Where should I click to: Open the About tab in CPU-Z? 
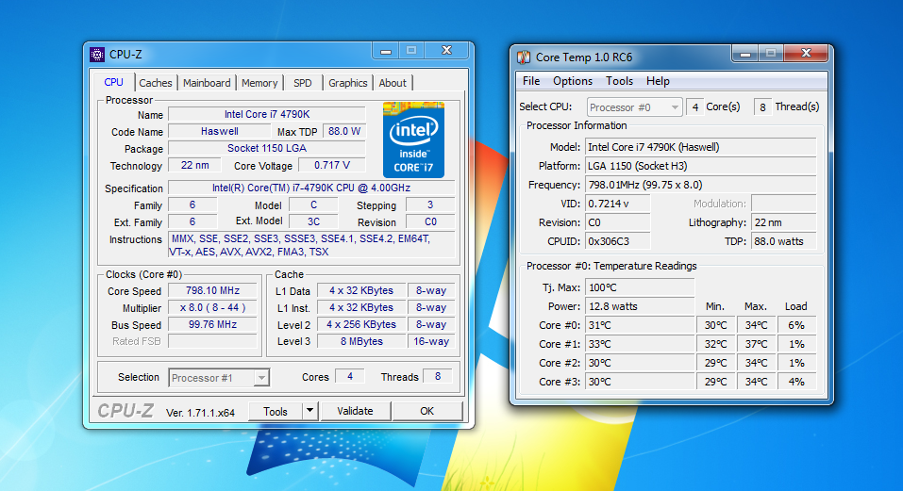click(x=393, y=83)
